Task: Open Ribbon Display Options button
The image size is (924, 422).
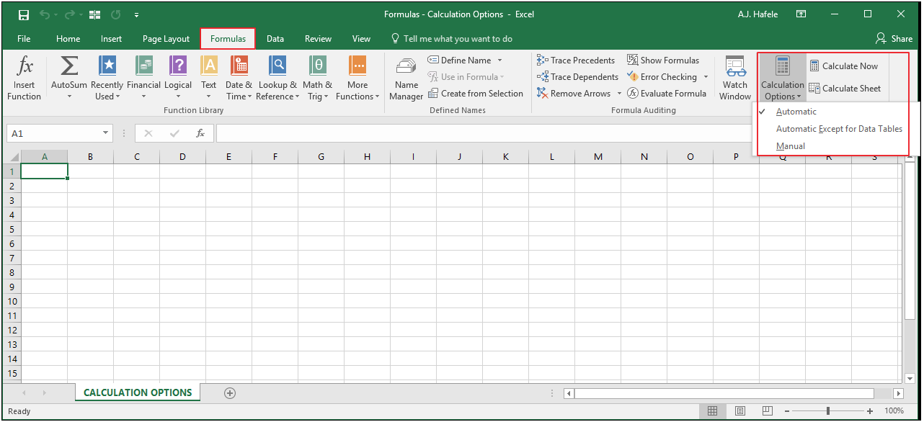Action: pos(801,14)
